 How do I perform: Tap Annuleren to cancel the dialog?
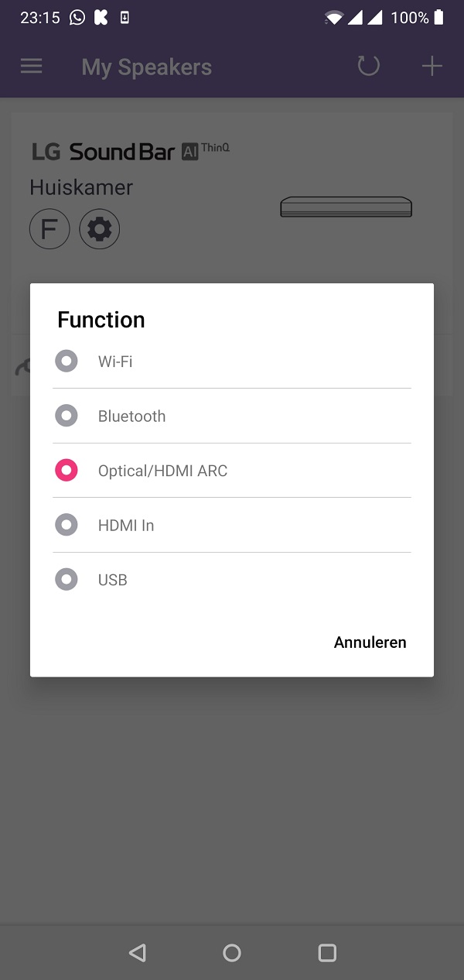370,642
